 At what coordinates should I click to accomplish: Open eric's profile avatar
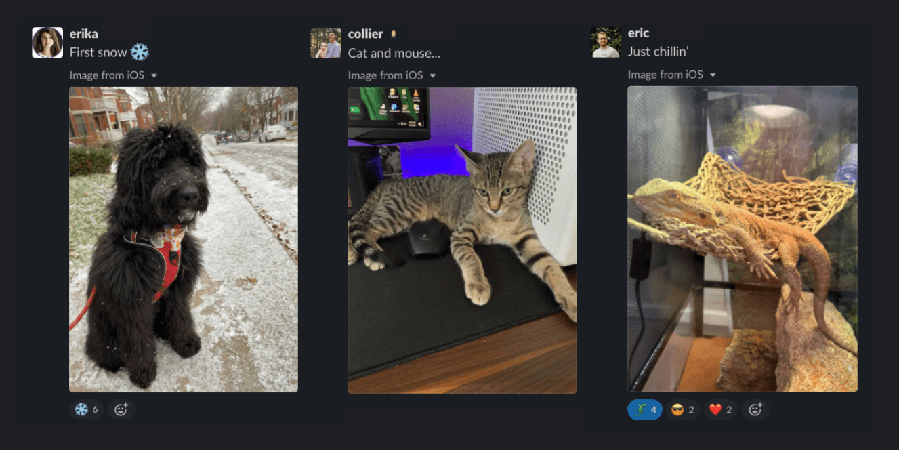pyautogui.click(x=606, y=42)
